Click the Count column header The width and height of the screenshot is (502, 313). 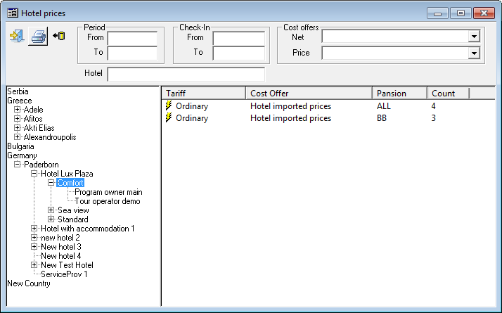coord(446,93)
